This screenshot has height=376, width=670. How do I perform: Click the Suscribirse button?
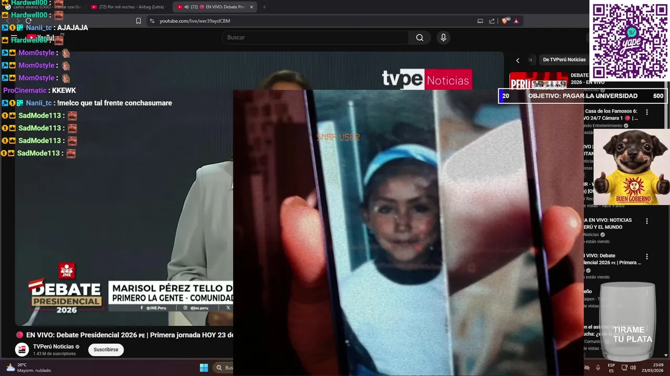[x=106, y=349]
